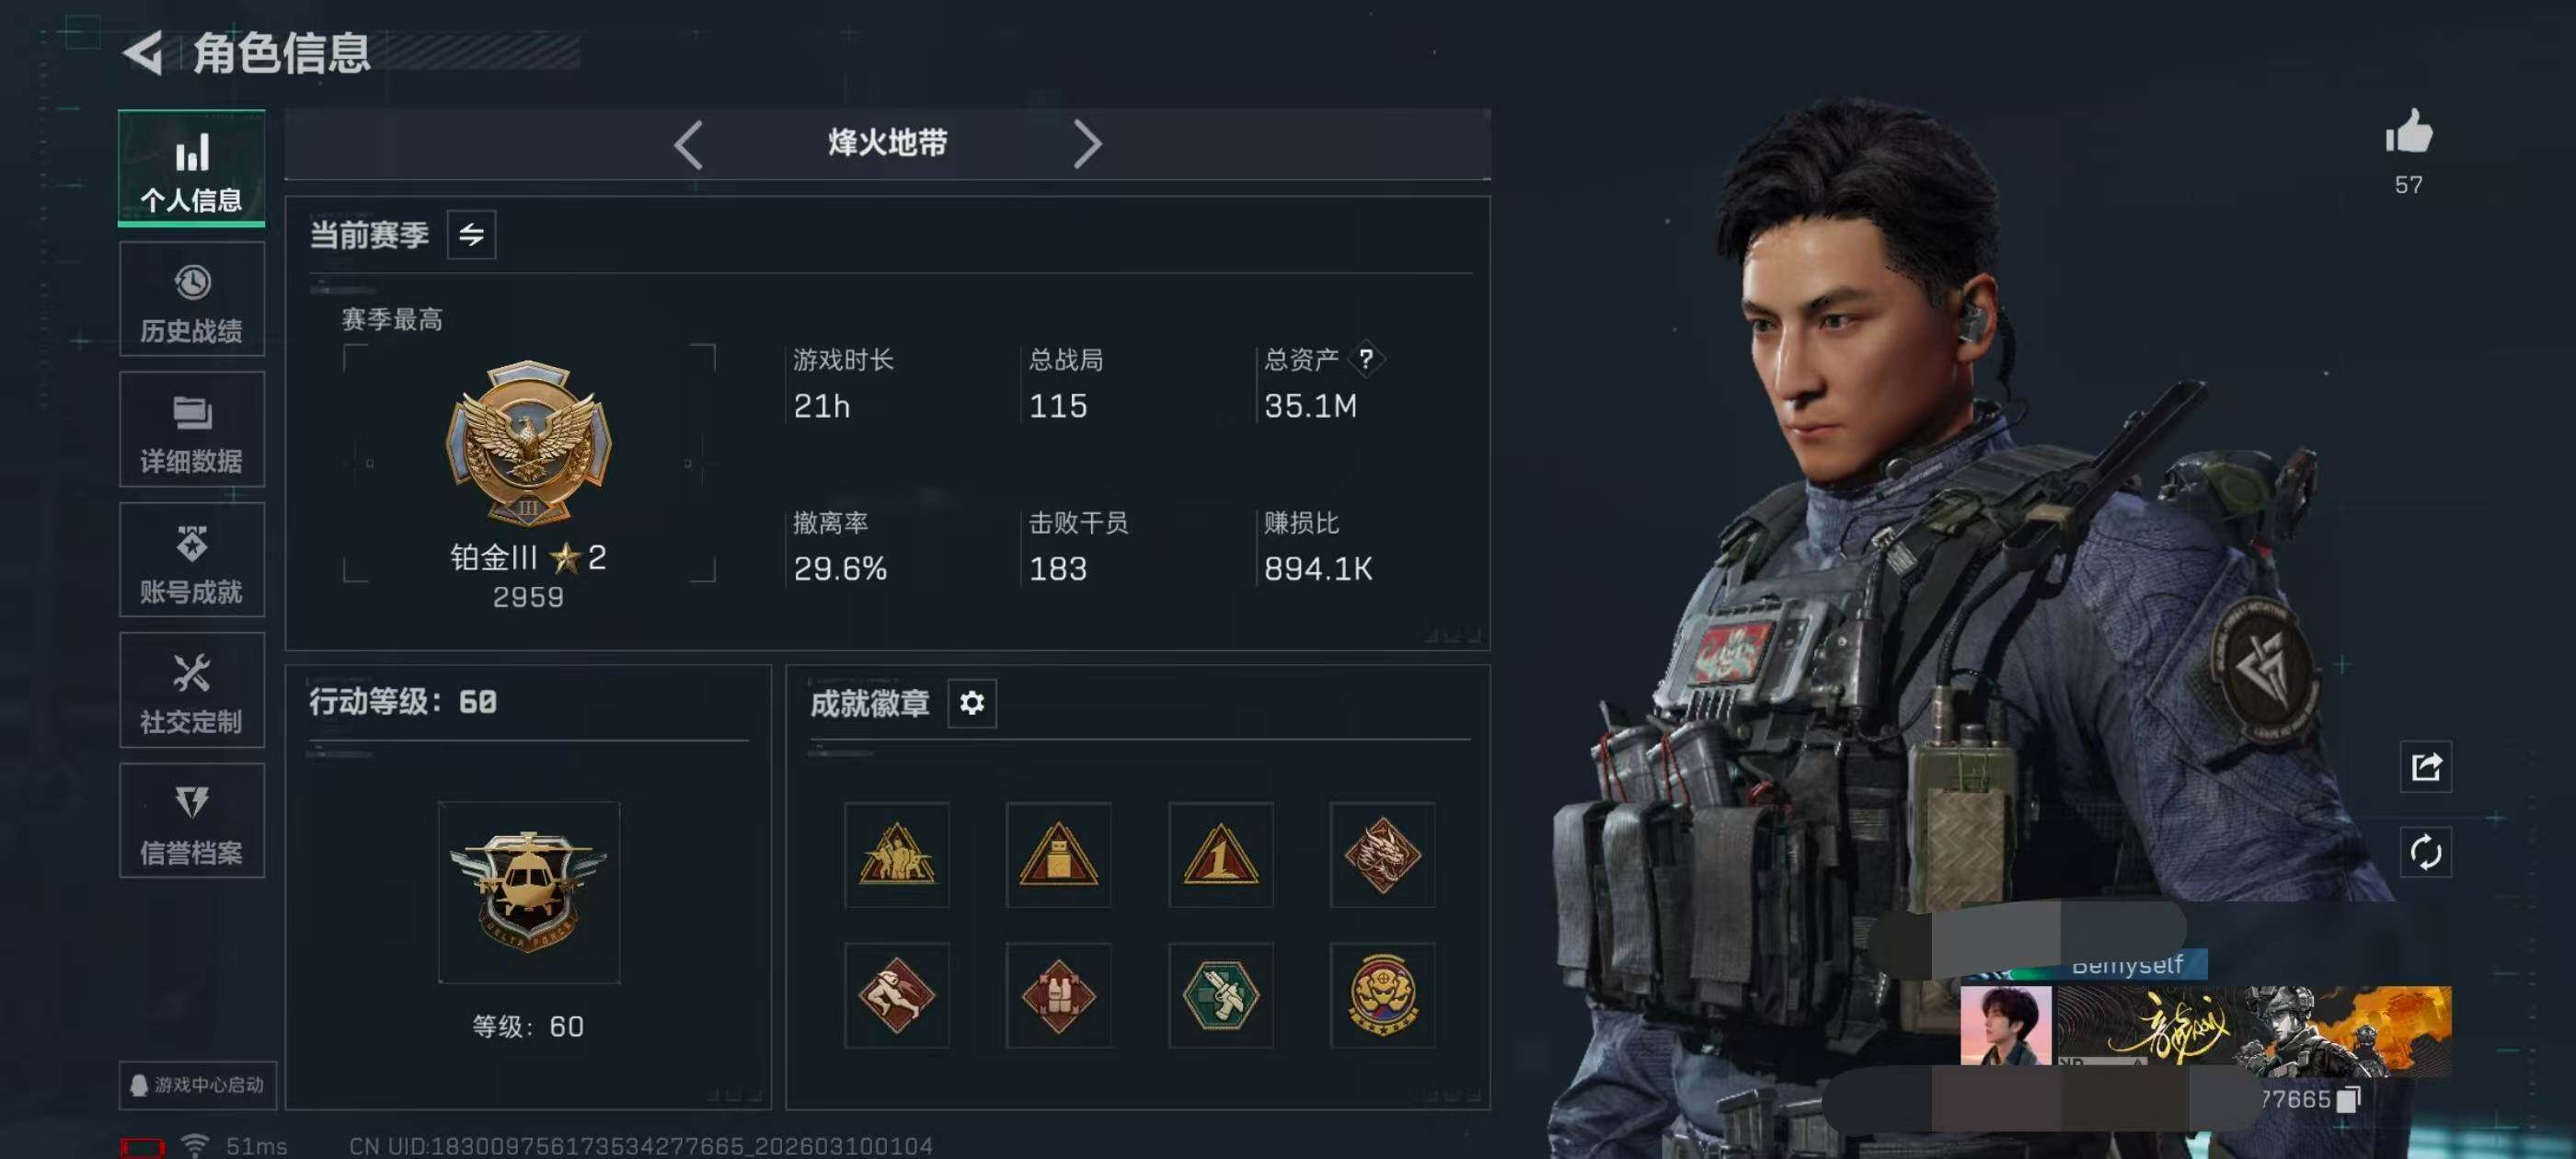Select the number-one triangle badge
The width and height of the screenshot is (2576, 1159).
point(1220,855)
